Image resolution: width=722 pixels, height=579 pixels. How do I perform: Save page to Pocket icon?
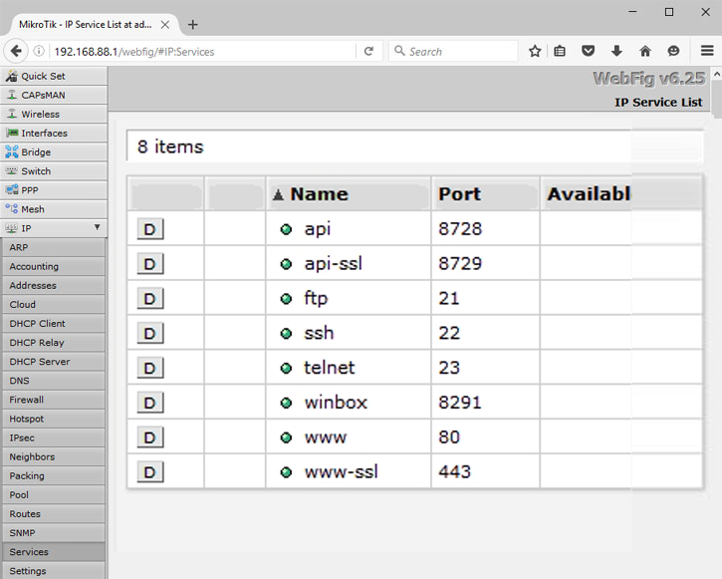[x=588, y=51]
